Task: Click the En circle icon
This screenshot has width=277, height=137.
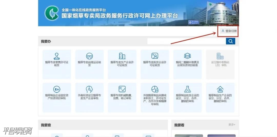Action: (x=57, y=89)
